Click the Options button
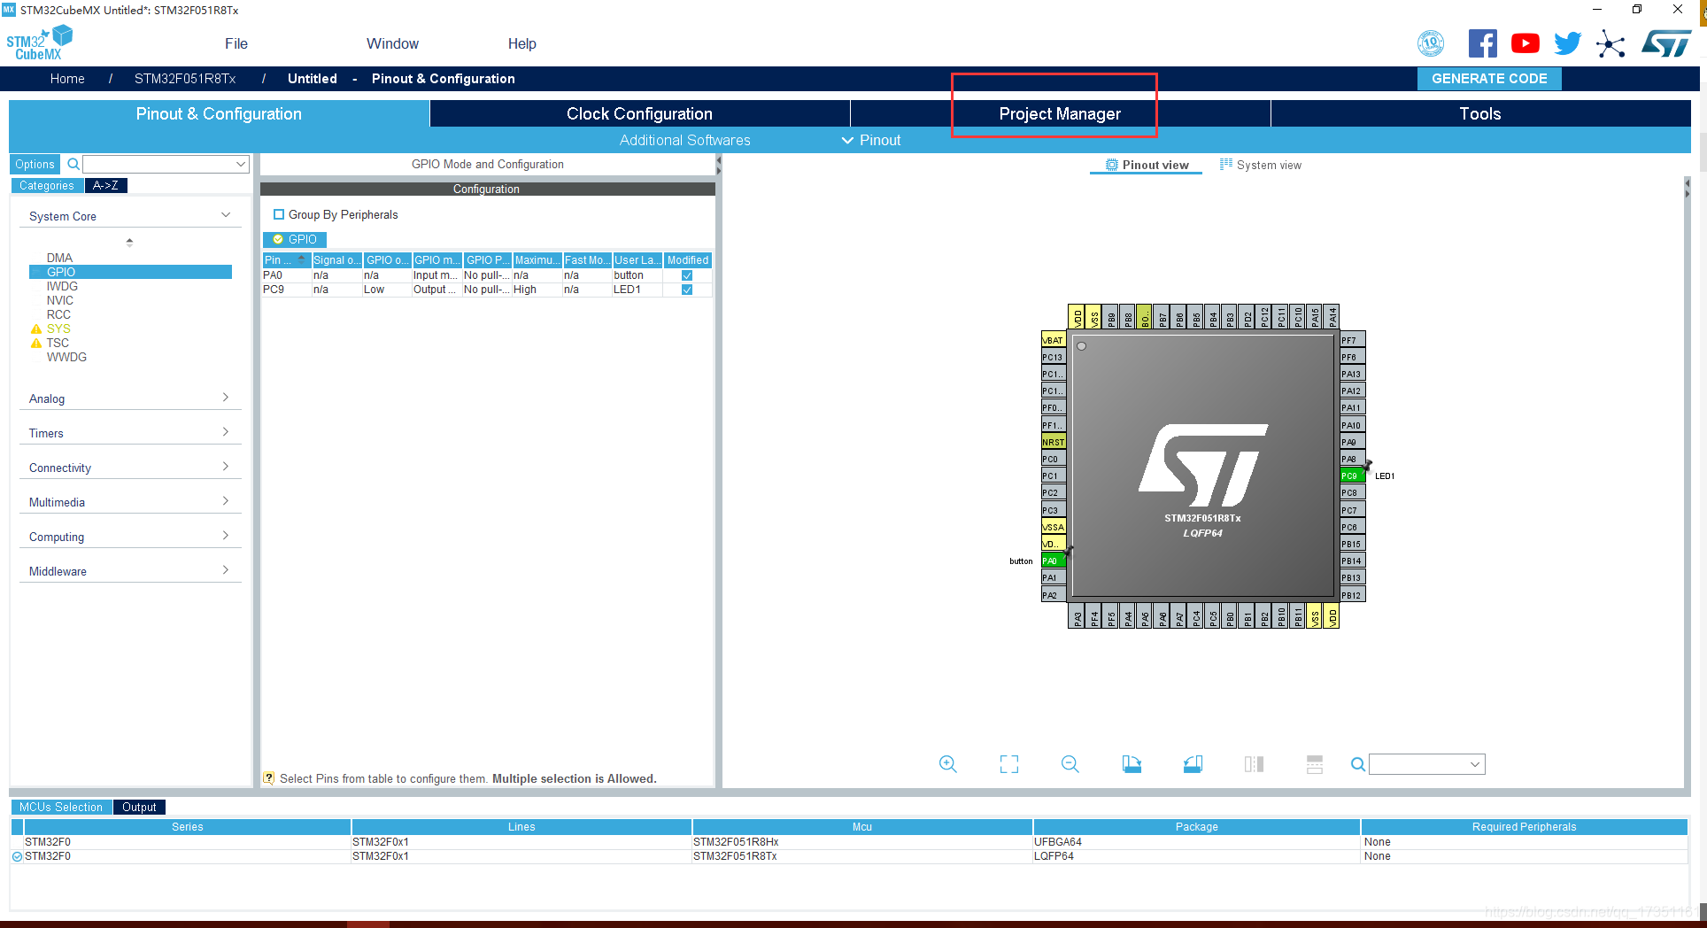 pyautogui.click(x=35, y=164)
